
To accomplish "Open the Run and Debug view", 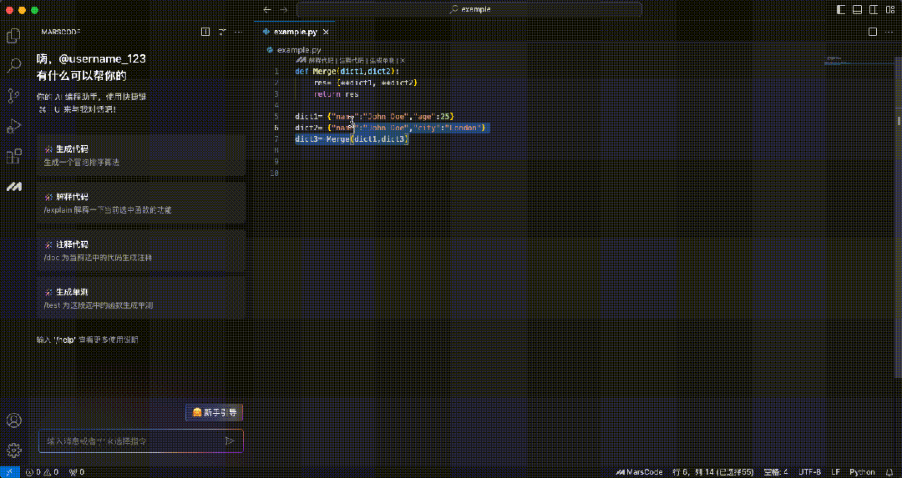I will pos(13,126).
